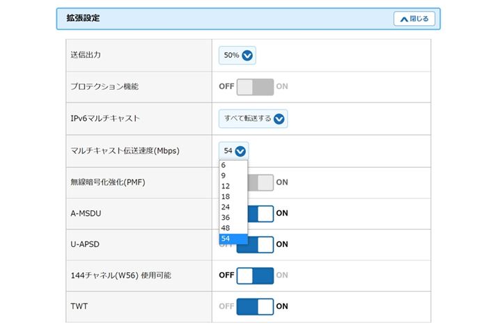Switch off the TWT toggle
Viewport: 498px width, 332px height.
tap(255, 306)
